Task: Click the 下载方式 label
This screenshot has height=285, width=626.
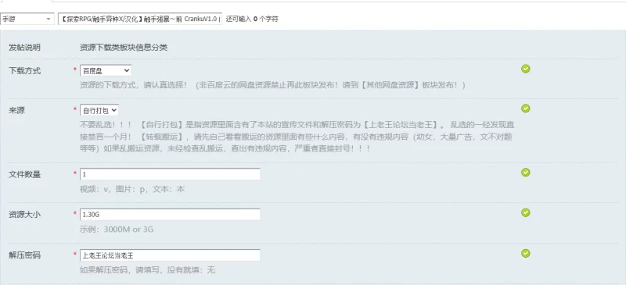Action: 25,71
